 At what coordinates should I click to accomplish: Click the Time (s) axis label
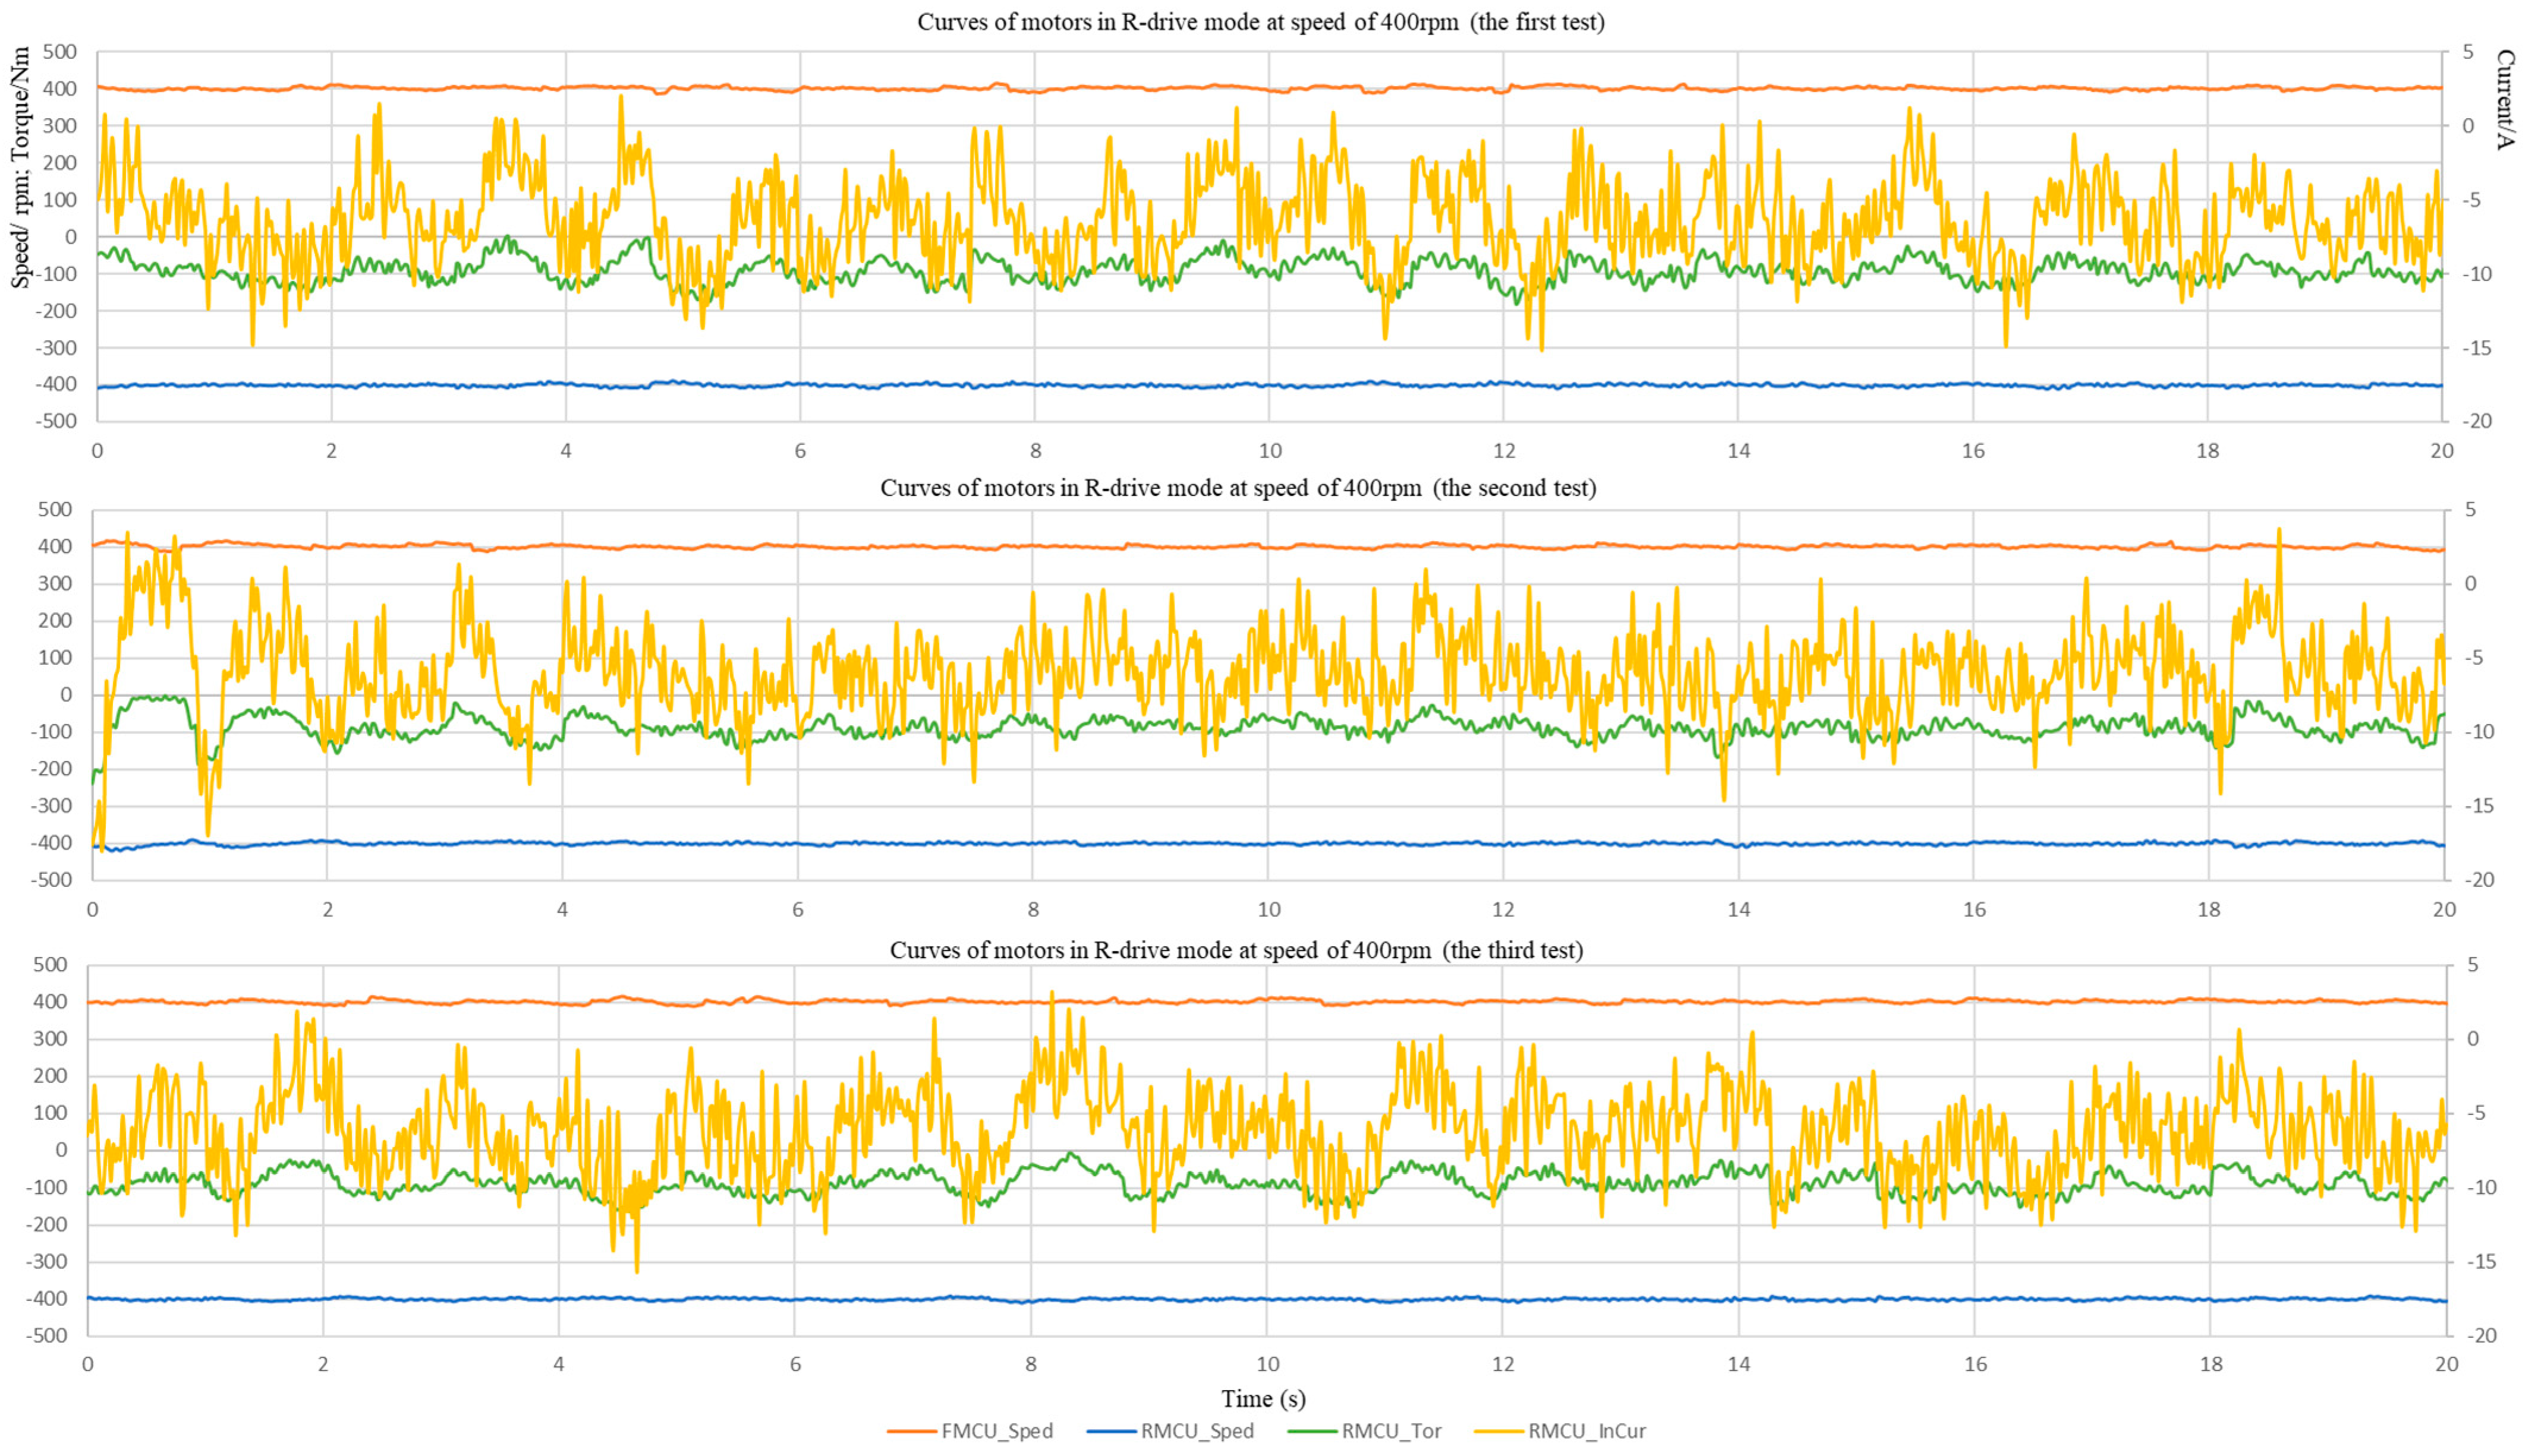point(1262,1398)
